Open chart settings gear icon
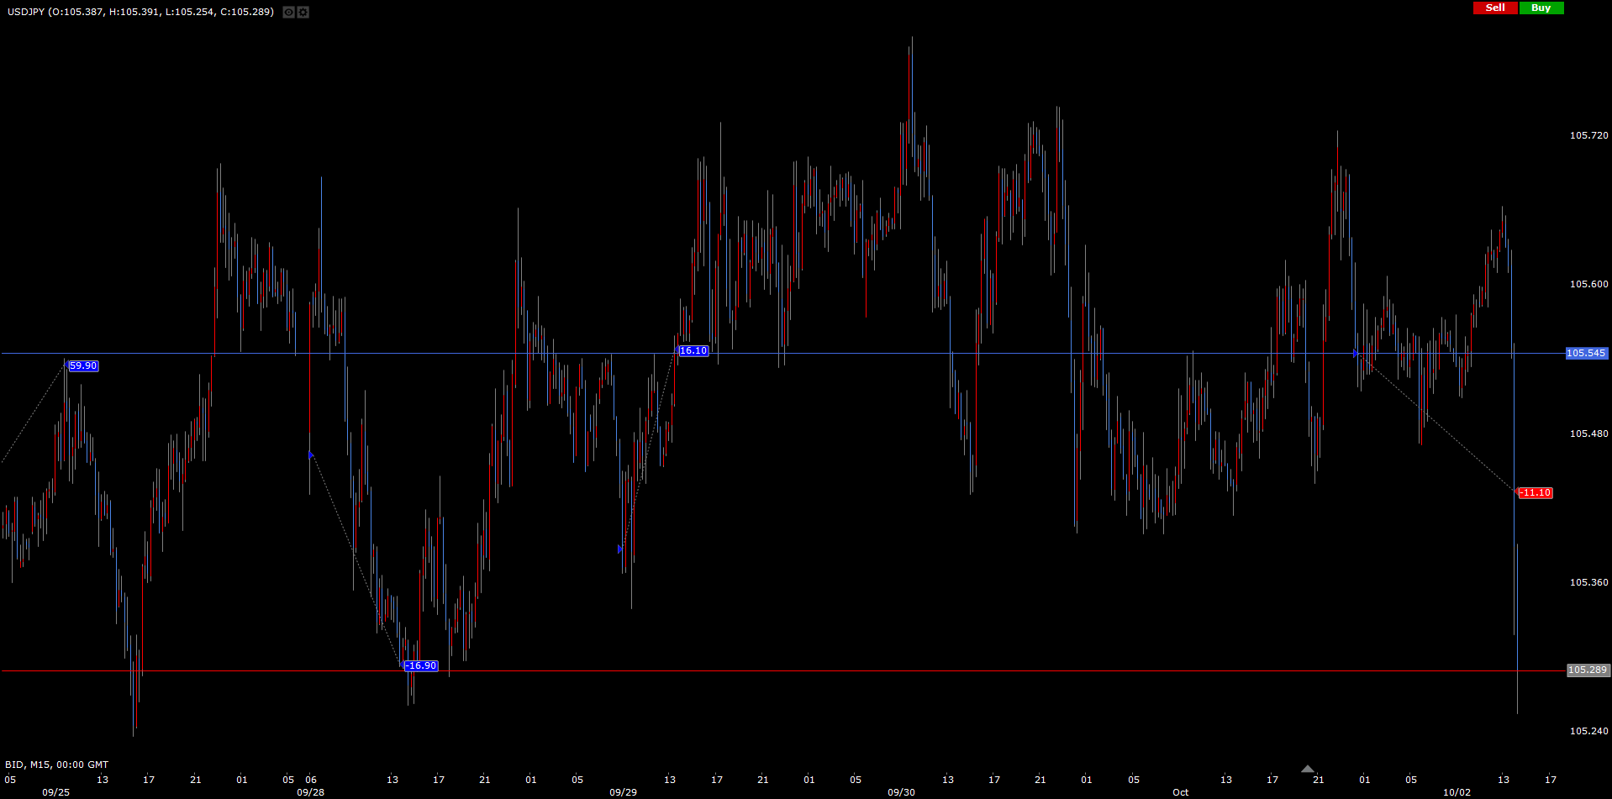This screenshot has width=1612, height=799. click(303, 13)
